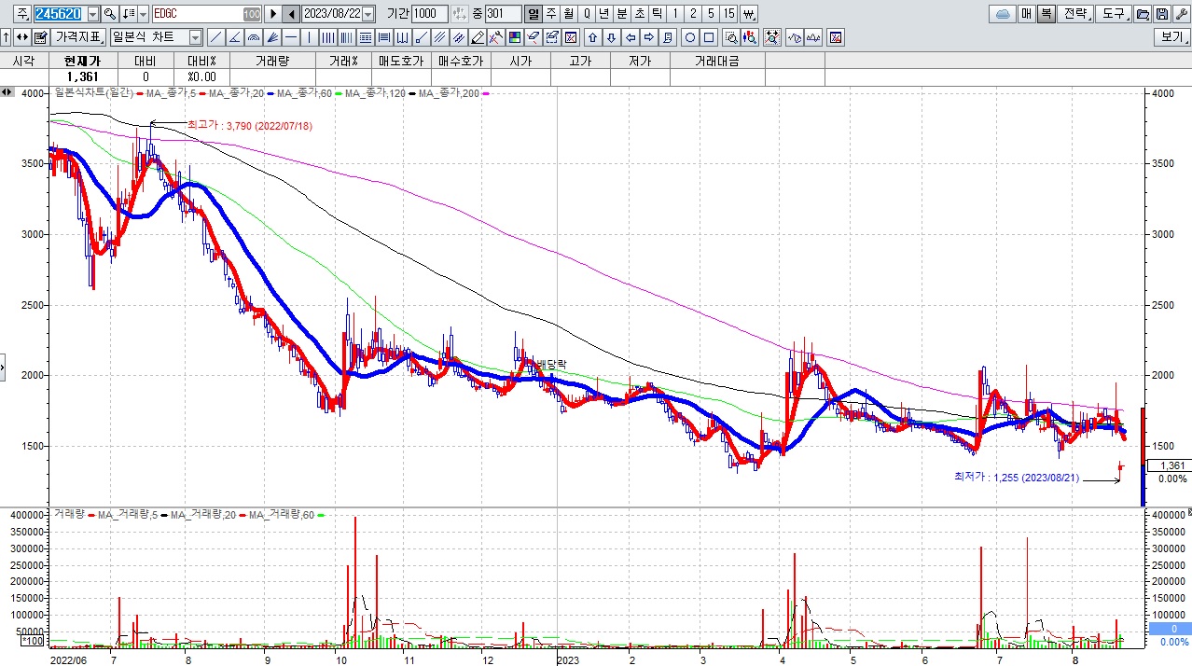
Task: Open the 전략 strategy dropdown
Action: (x=1076, y=14)
